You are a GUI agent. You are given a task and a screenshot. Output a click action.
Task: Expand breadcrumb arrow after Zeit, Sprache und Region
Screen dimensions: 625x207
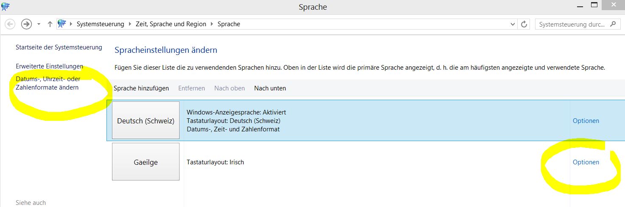coord(212,24)
